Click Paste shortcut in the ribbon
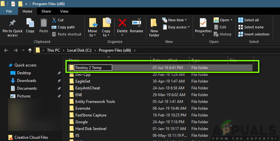Viewport: 280px width, 141px height. pyautogui.click(x=66, y=34)
